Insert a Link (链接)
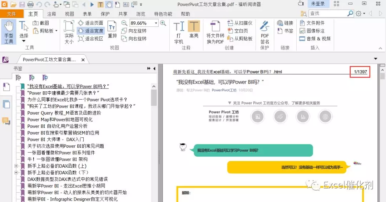Screen dimensions: 386x202 pyautogui.click(x=285, y=23)
